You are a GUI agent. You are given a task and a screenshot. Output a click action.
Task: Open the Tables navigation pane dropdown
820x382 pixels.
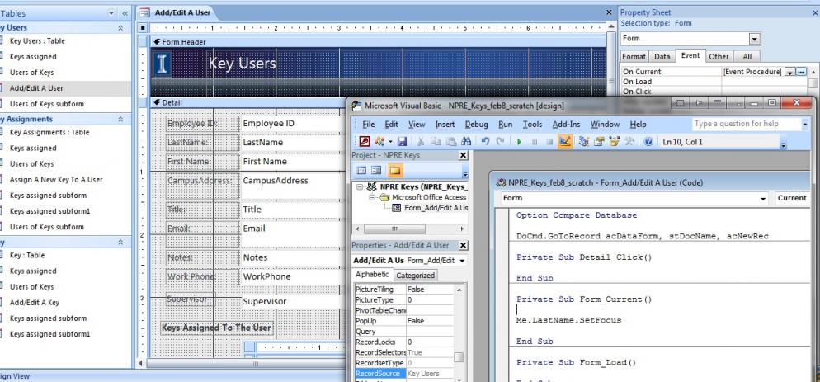pyautogui.click(x=112, y=13)
